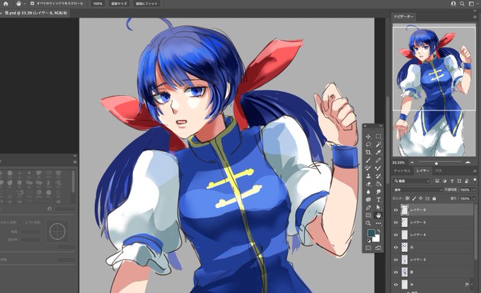The height and width of the screenshot is (293, 481).
Task: Reset to default black and white colors
Action: click(x=369, y=240)
